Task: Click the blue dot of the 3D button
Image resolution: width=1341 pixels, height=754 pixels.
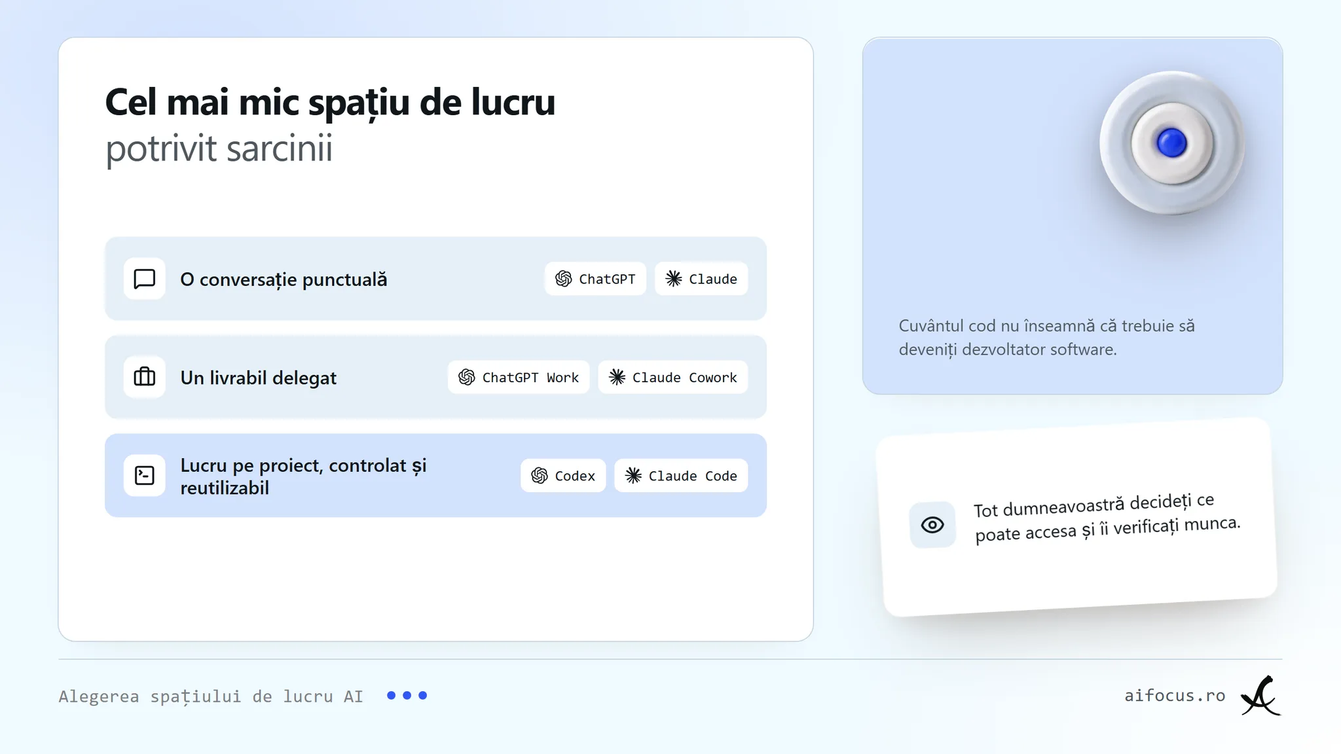Action: pyautogui.click(x=1171, y=143)
